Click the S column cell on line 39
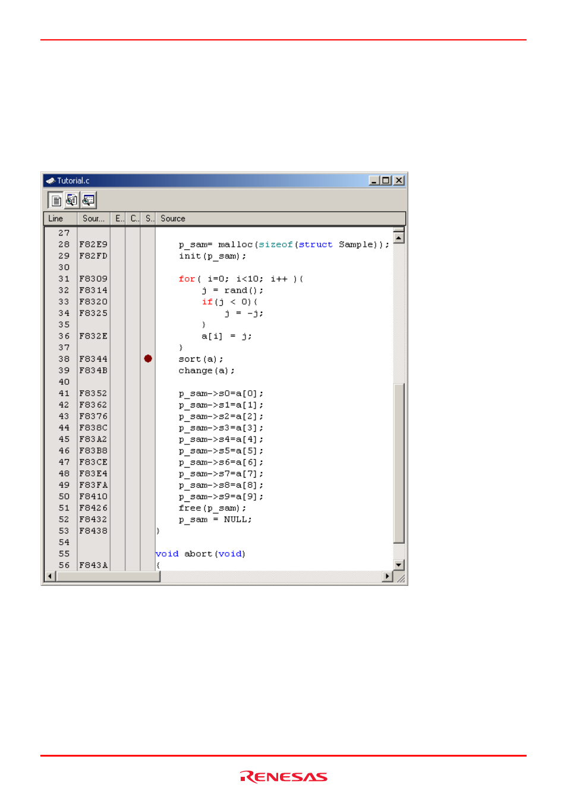This screenshot has width=567, height=803. 148,371
